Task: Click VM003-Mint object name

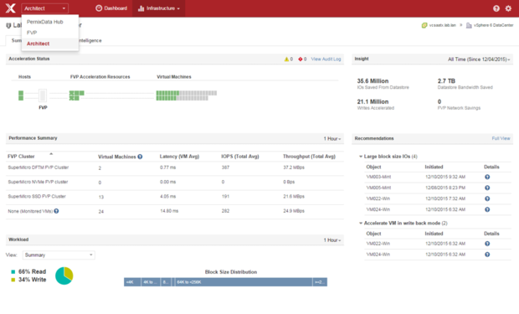Action: point(378,178)
